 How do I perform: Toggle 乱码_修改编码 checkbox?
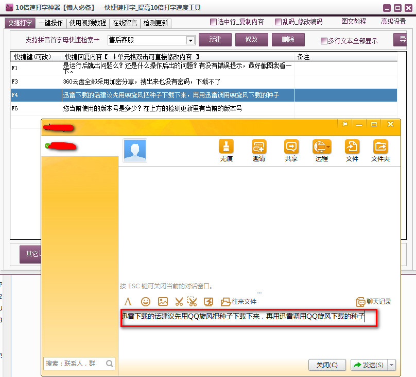click(278, 22)
